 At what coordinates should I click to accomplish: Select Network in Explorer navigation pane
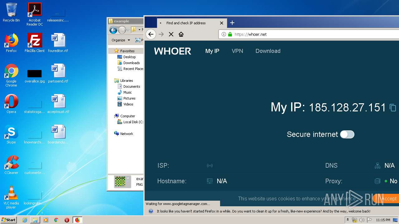(124, 134)
